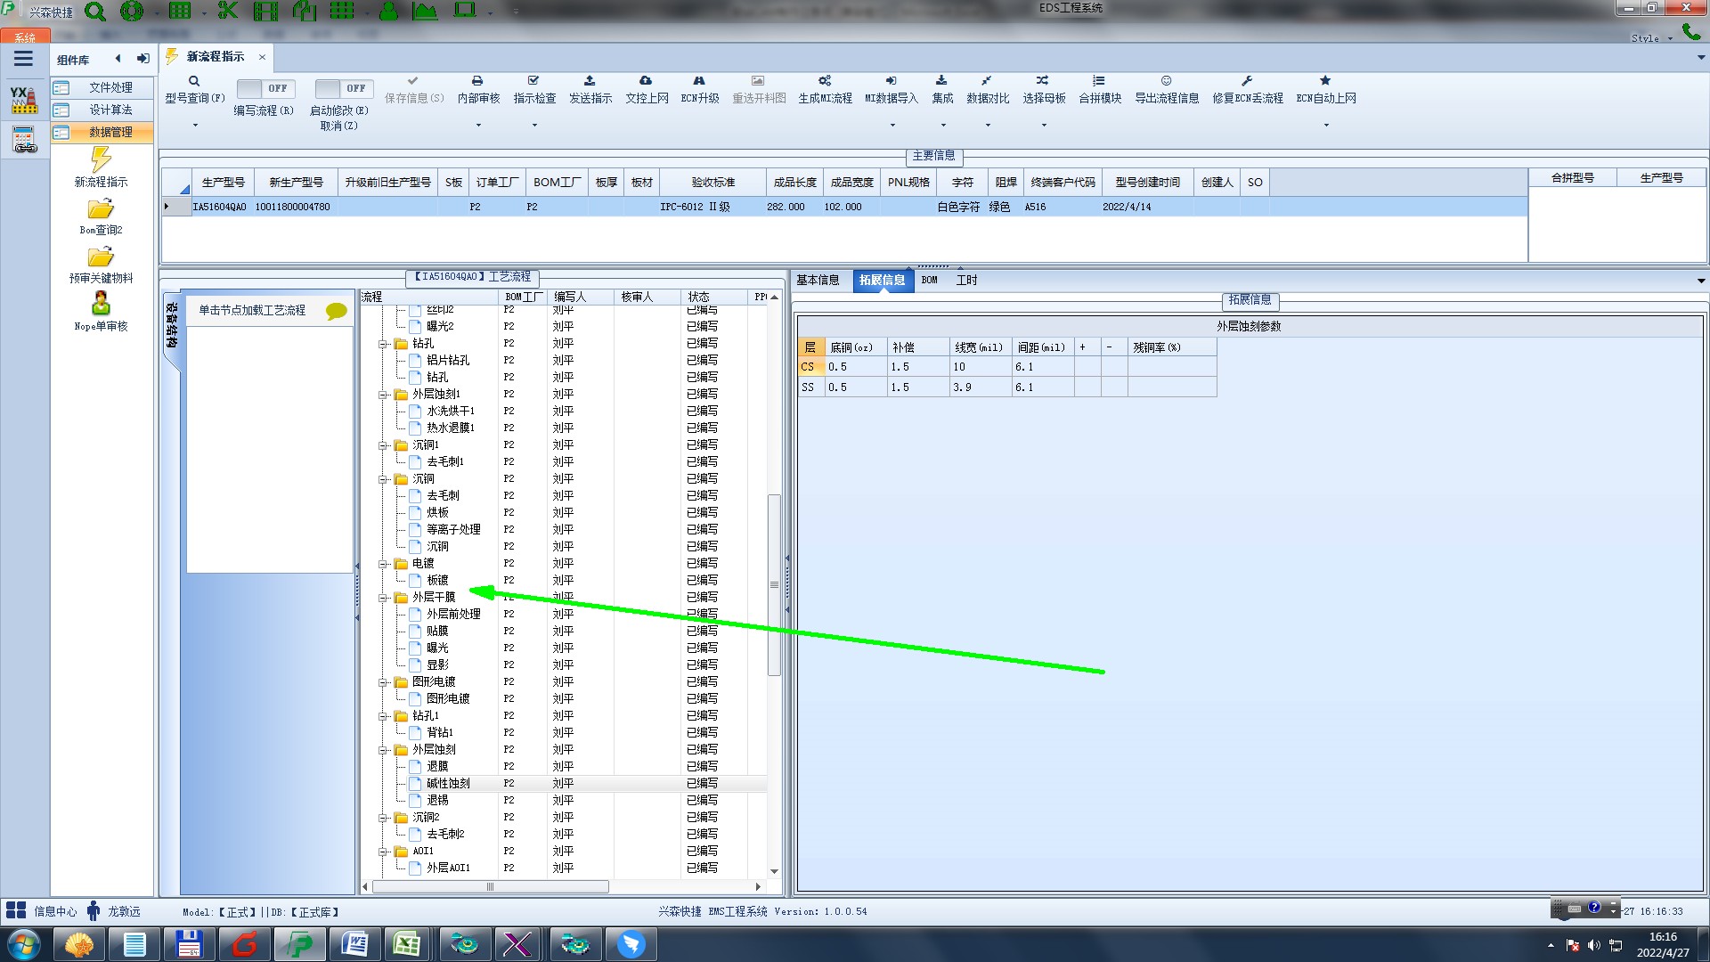The width and height of the screenshot is (1710, 962).
Task: Select the IA51604QA0 row in main grid
Action: (844, 207)
